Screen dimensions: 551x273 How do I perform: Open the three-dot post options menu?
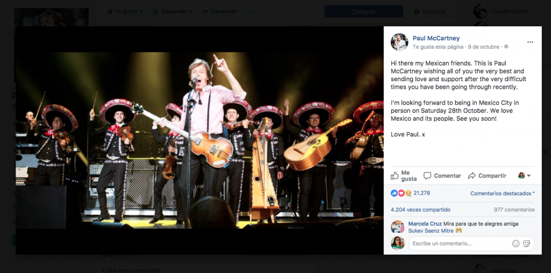tap(530, 42)
